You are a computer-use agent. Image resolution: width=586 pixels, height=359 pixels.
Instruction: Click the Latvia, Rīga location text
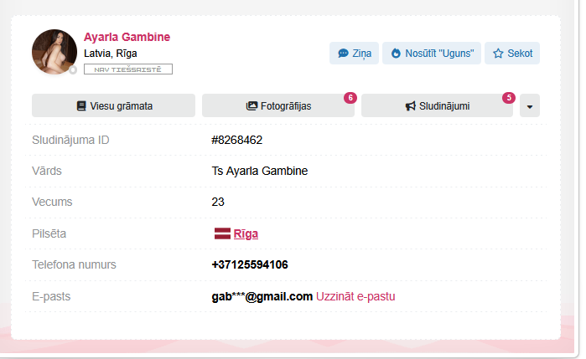point(111,54)
